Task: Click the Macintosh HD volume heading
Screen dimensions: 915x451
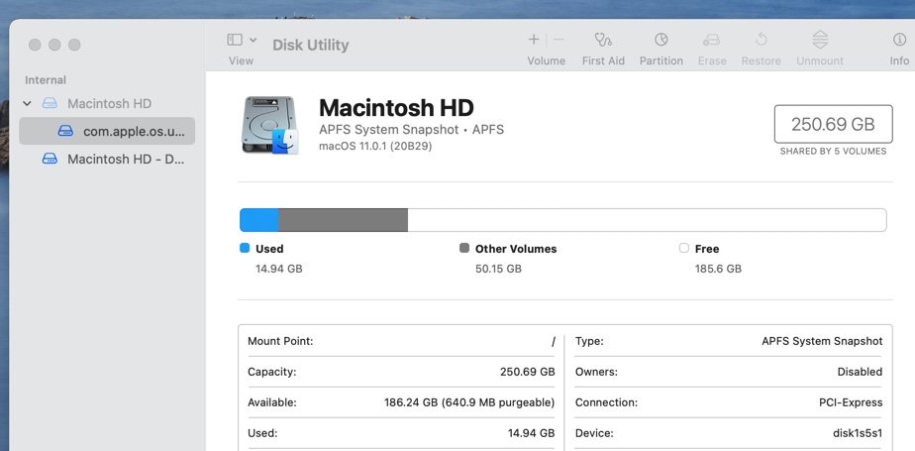Action: pos(396,108)
